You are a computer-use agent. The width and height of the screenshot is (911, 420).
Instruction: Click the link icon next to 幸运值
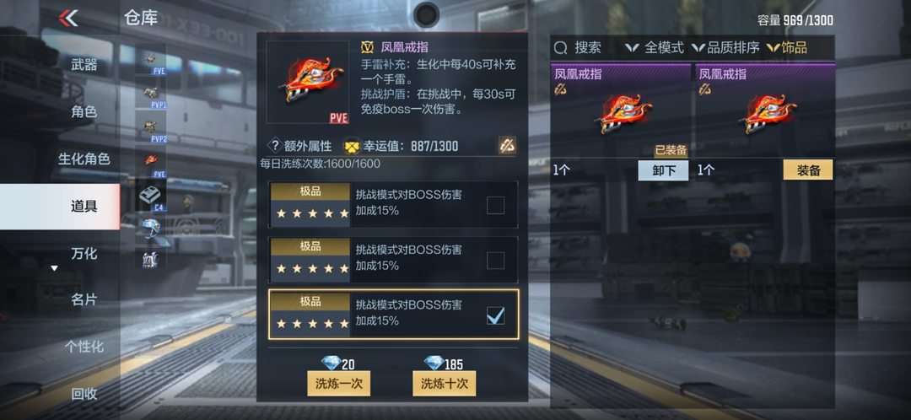[x=507, y=145]
